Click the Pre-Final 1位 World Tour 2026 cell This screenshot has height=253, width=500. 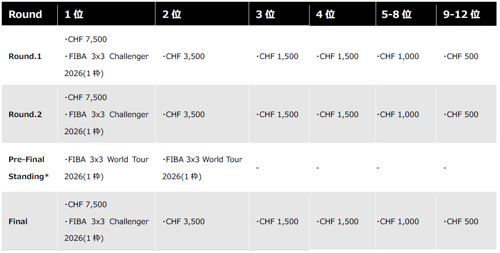(106, 168)
